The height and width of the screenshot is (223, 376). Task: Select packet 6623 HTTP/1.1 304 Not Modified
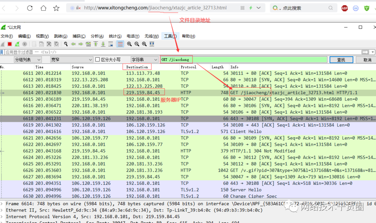[x=188, y=151]
